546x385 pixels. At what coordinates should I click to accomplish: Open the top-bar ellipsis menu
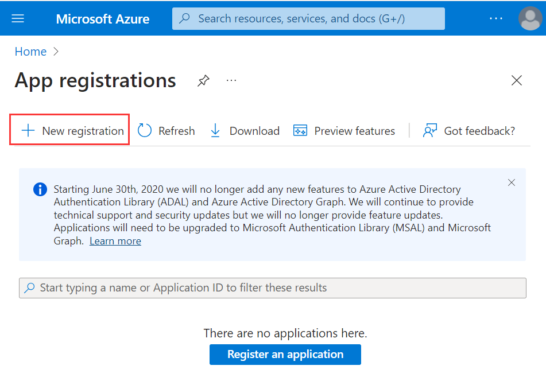pyautogui.click(x=495, y=18)
